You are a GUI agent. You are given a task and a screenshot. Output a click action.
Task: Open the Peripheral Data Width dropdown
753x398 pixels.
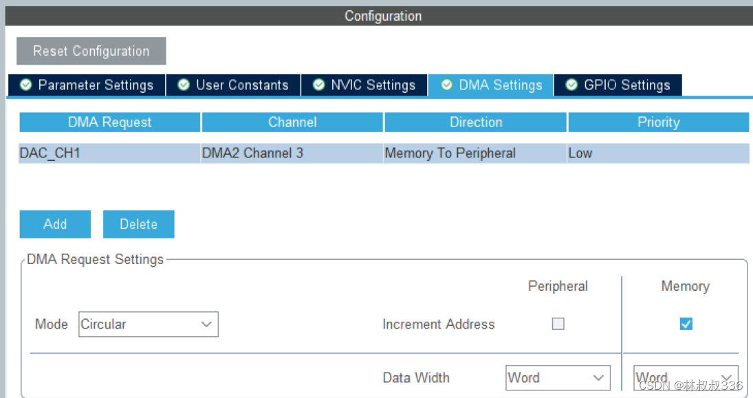click(558, 378)
